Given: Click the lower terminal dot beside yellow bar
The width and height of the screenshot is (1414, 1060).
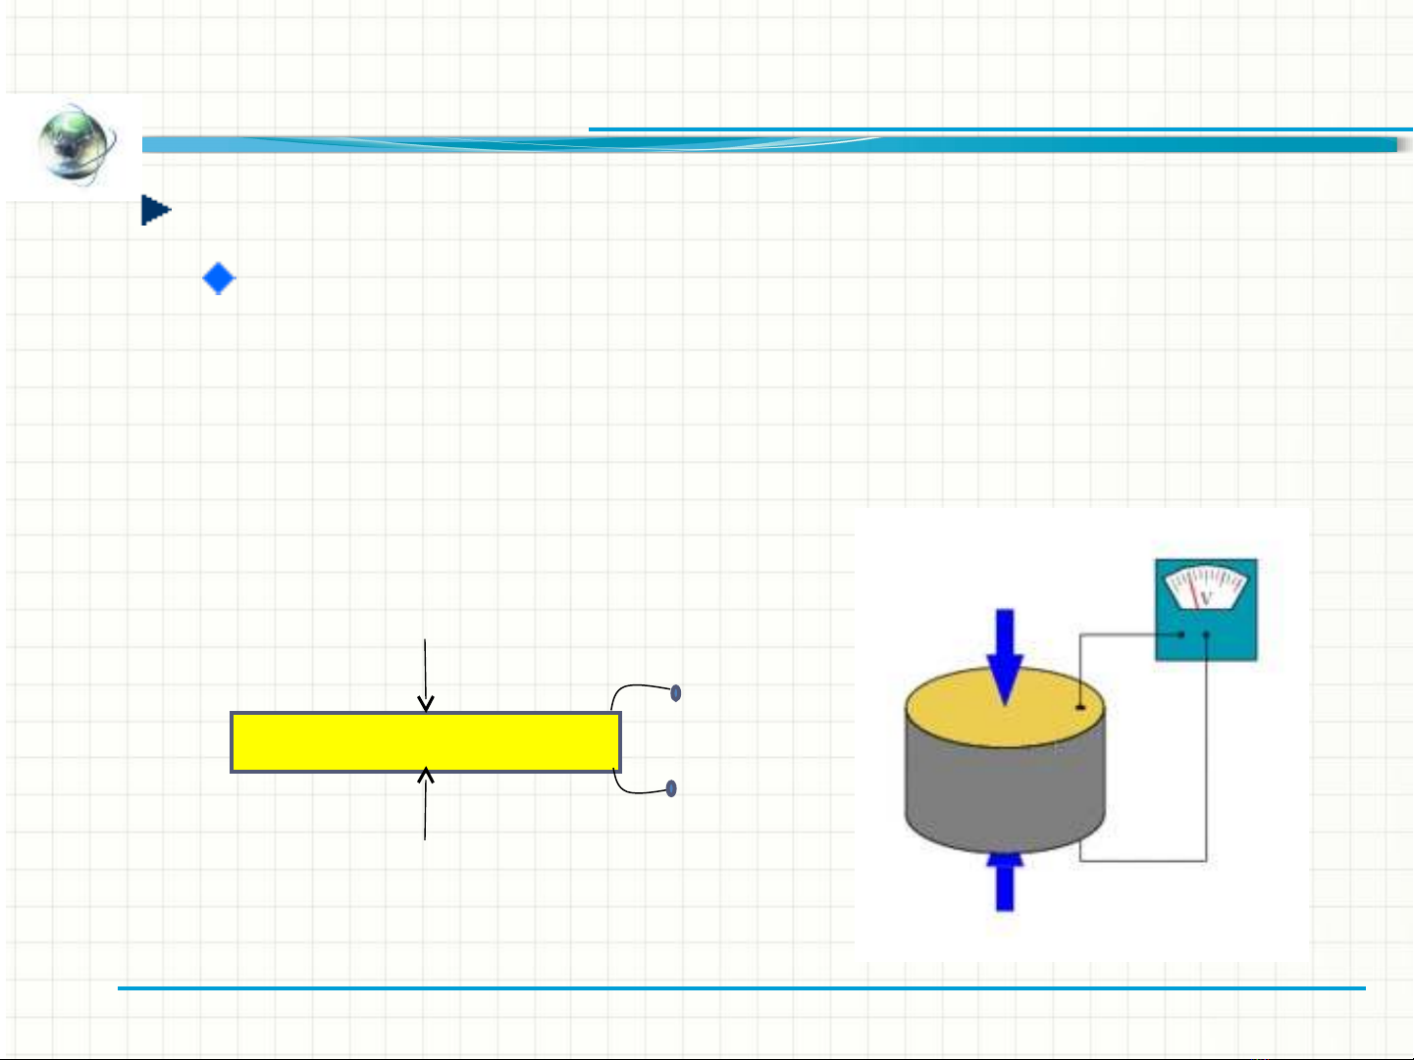Looking at the screenshot, I should (671, 788).
